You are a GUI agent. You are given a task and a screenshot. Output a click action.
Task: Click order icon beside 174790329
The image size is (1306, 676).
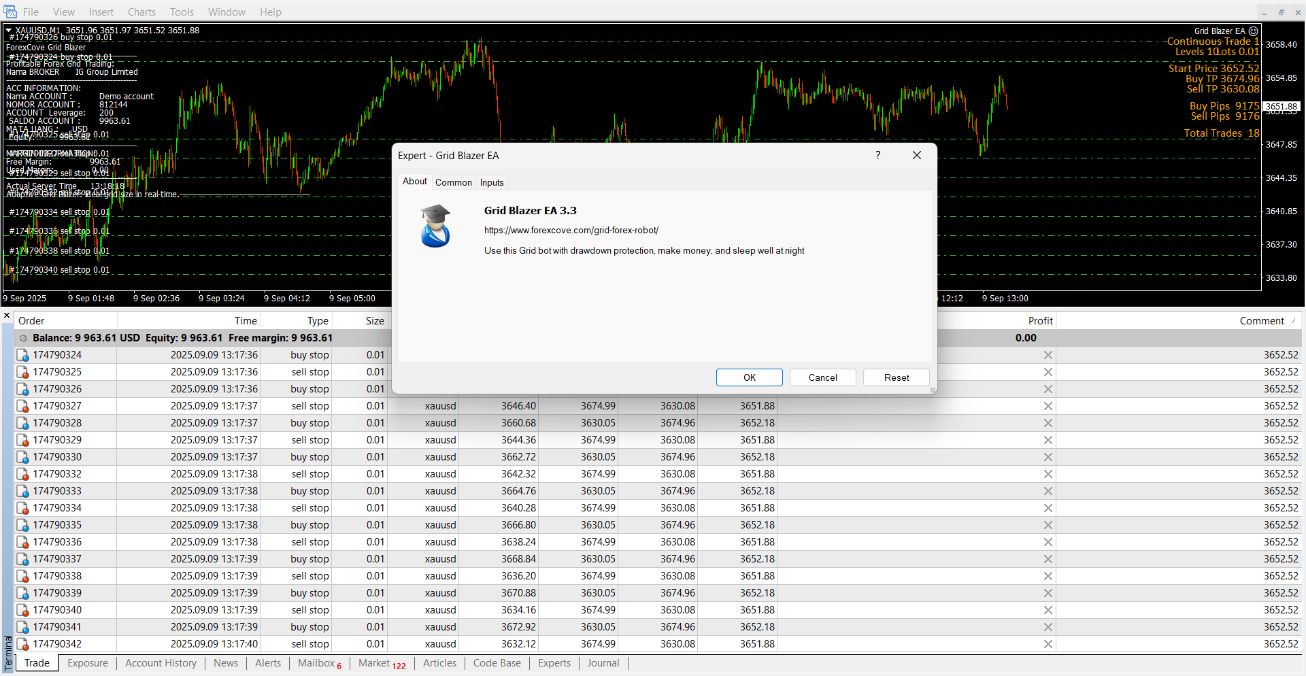22,440
